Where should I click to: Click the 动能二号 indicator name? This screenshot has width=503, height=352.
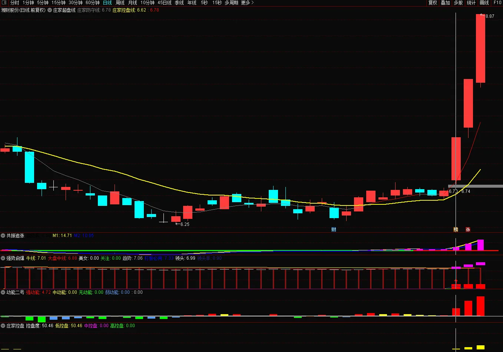pyautogui.click(x=15, y=292)
